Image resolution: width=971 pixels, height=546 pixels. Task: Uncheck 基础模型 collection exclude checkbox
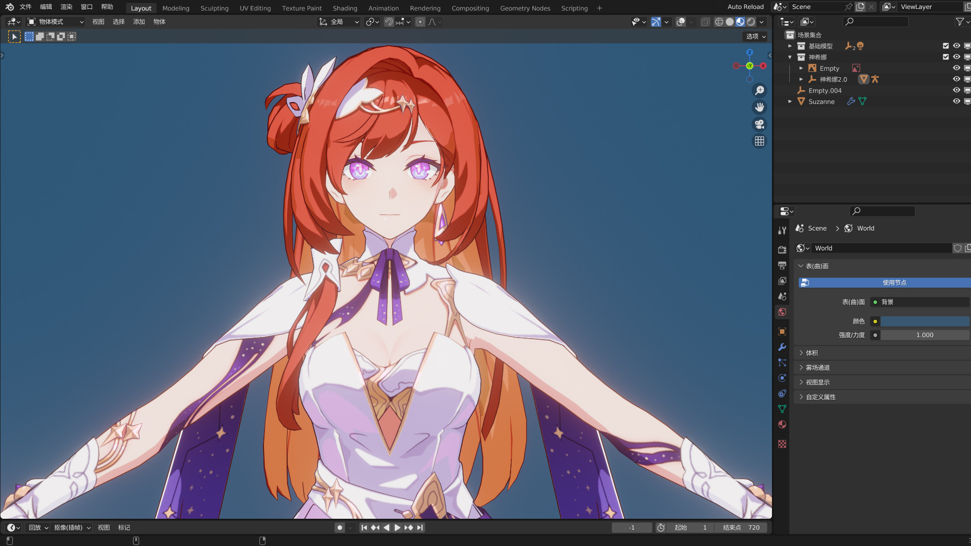click(x=945, y=46)
